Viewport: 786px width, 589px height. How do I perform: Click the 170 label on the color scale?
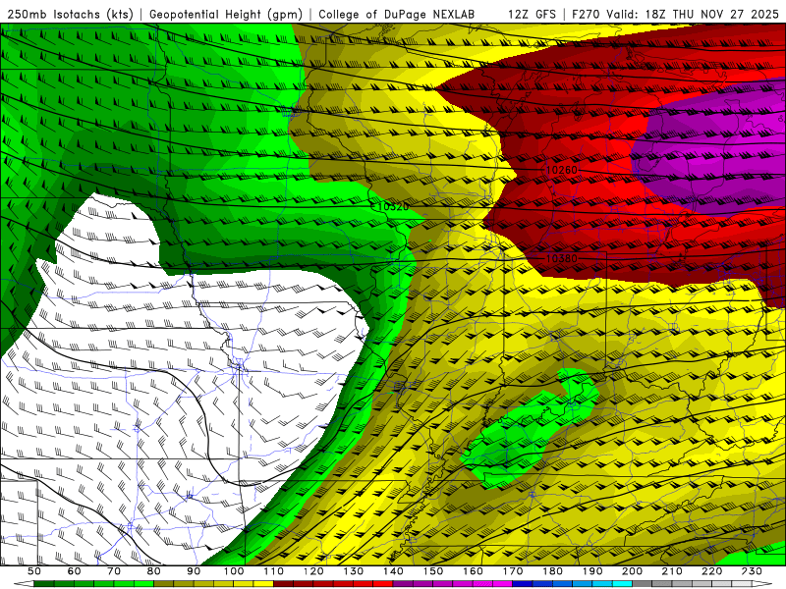click(x=513, y=571)
